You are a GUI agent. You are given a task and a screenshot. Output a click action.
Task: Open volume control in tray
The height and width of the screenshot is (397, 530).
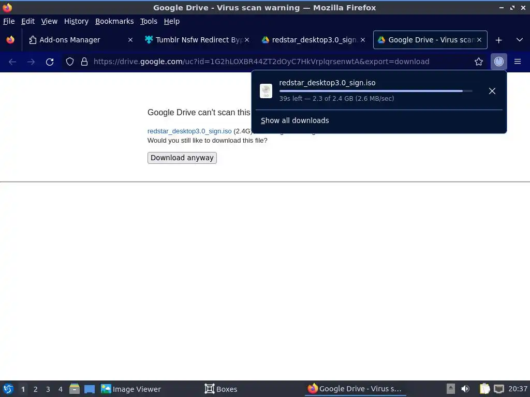[465, 389]
